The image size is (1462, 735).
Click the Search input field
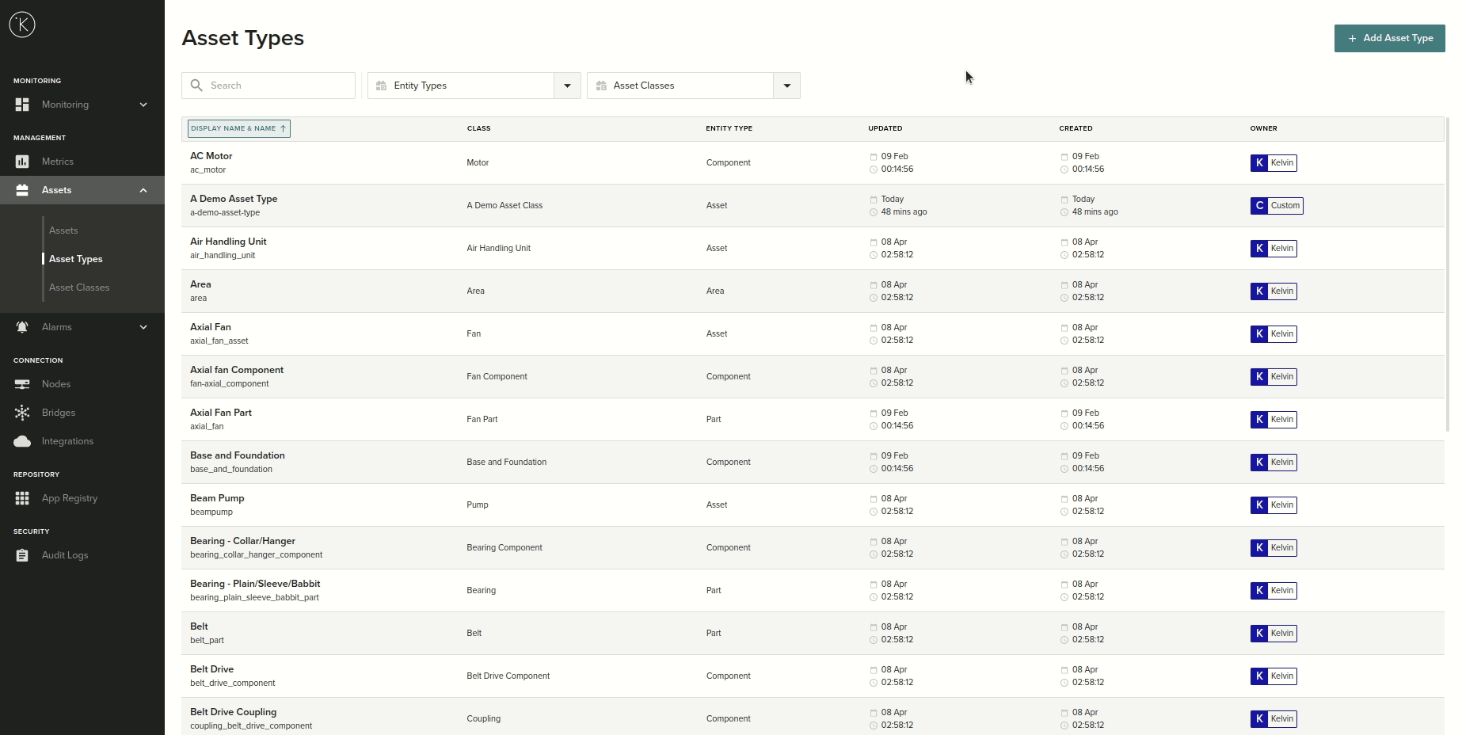(x=277, y=86)
